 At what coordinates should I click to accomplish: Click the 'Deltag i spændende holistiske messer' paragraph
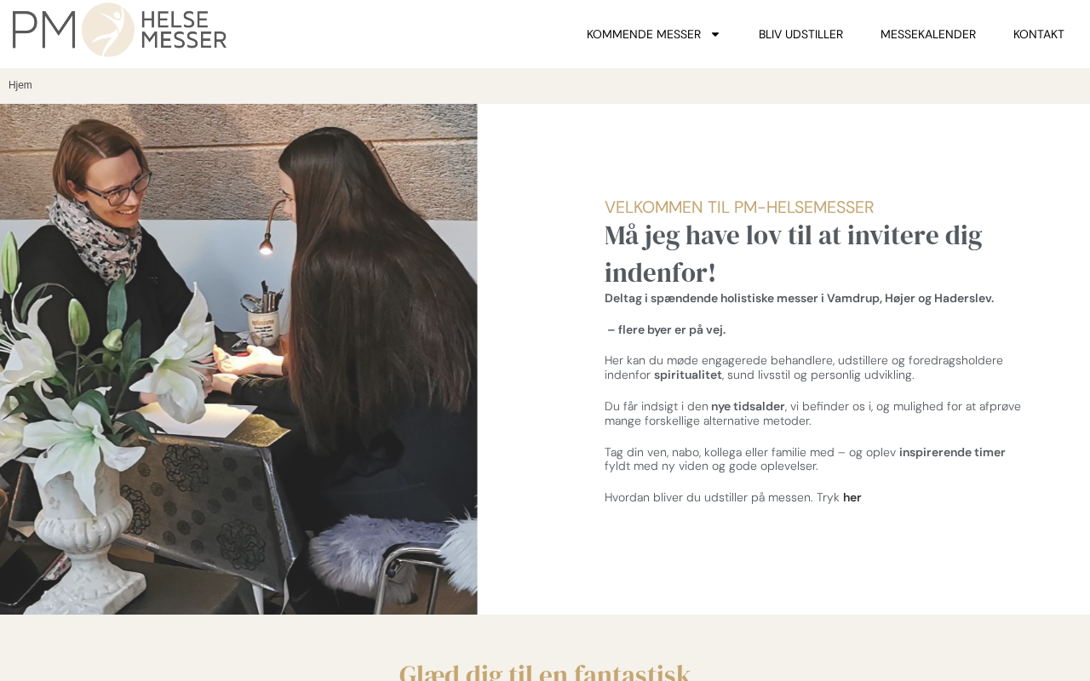[x=799, y=298]
